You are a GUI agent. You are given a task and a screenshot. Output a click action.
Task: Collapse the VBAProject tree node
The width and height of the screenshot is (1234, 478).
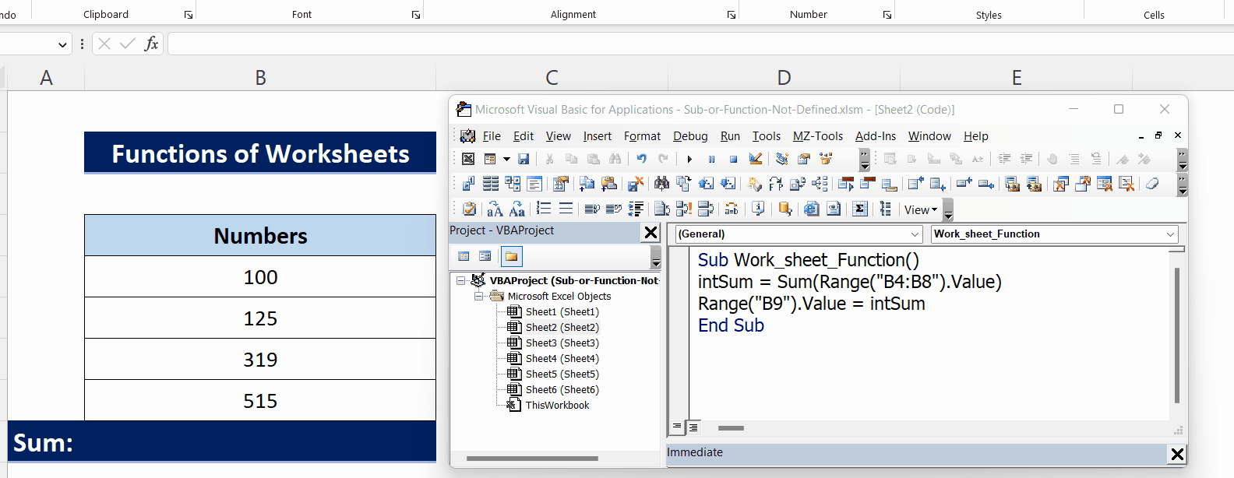click(461, 280)
